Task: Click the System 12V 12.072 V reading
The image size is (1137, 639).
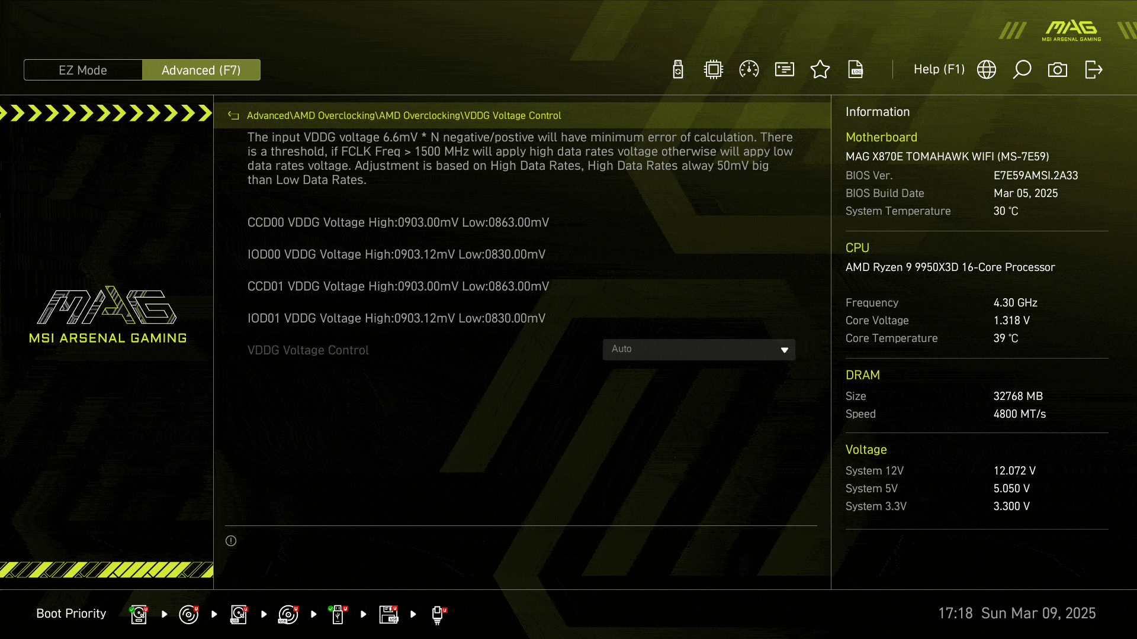Action: coord(1014,471)
